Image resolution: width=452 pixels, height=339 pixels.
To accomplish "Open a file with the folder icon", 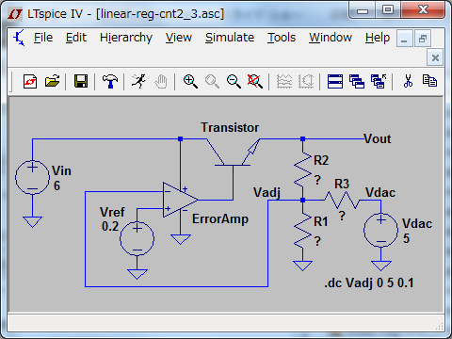I will [52, 81].
